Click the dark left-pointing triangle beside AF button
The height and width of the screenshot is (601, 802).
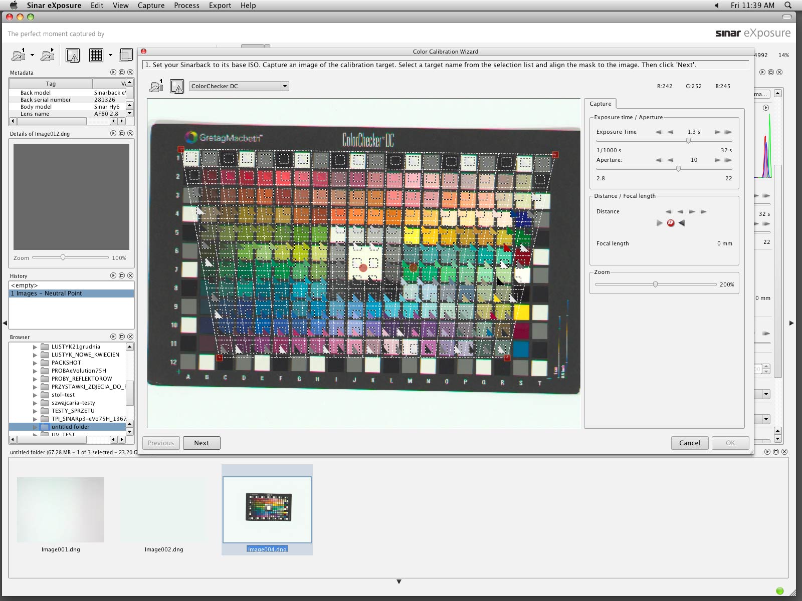(682, 223)
